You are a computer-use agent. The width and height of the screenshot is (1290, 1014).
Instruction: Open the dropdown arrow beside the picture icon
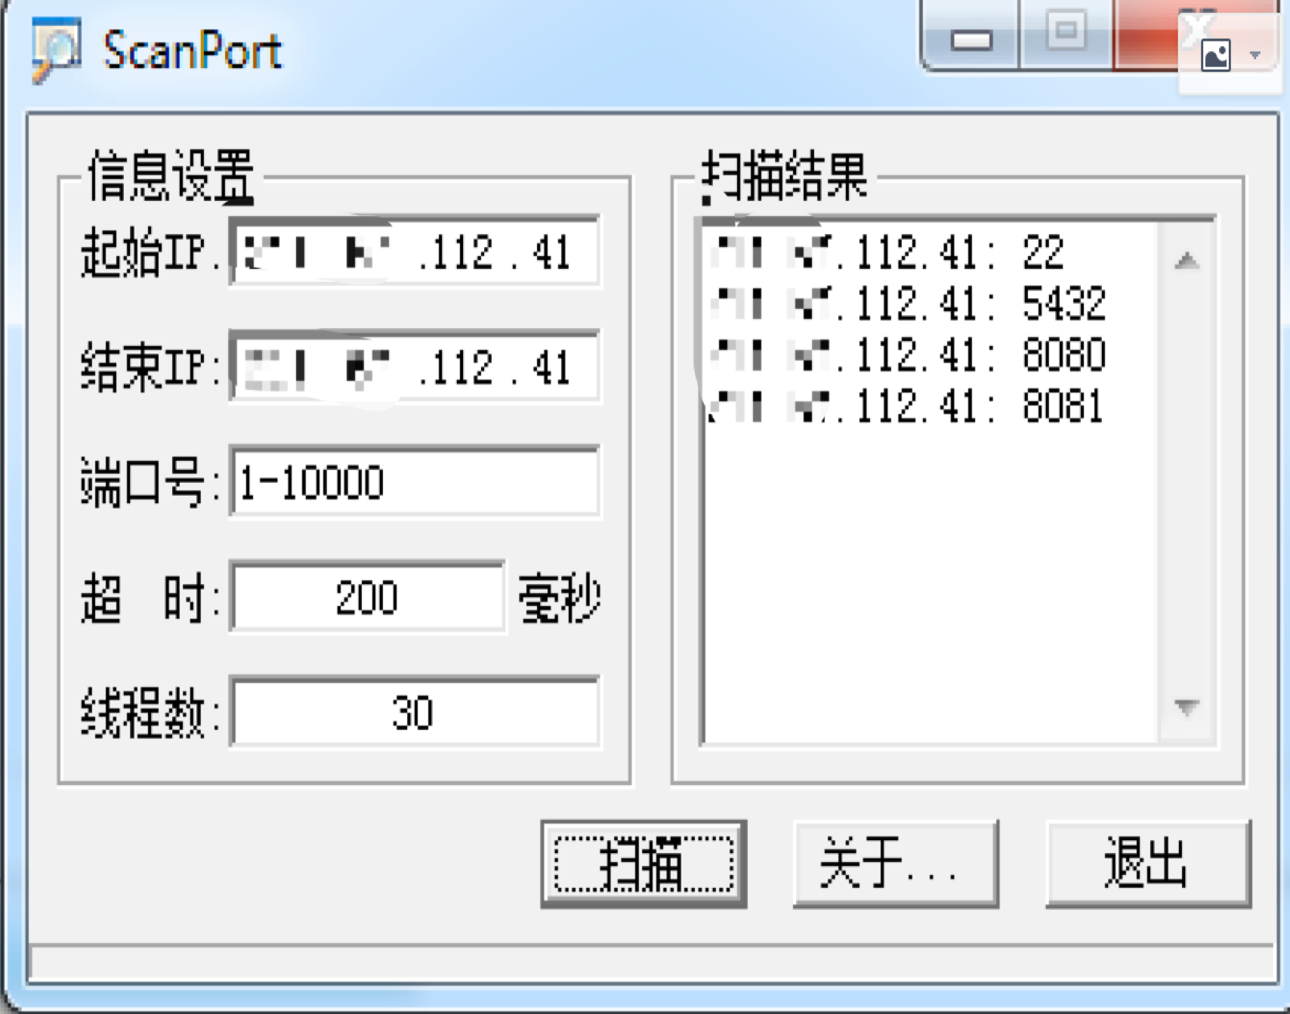pyautogui.click(x=1255, y=56)
